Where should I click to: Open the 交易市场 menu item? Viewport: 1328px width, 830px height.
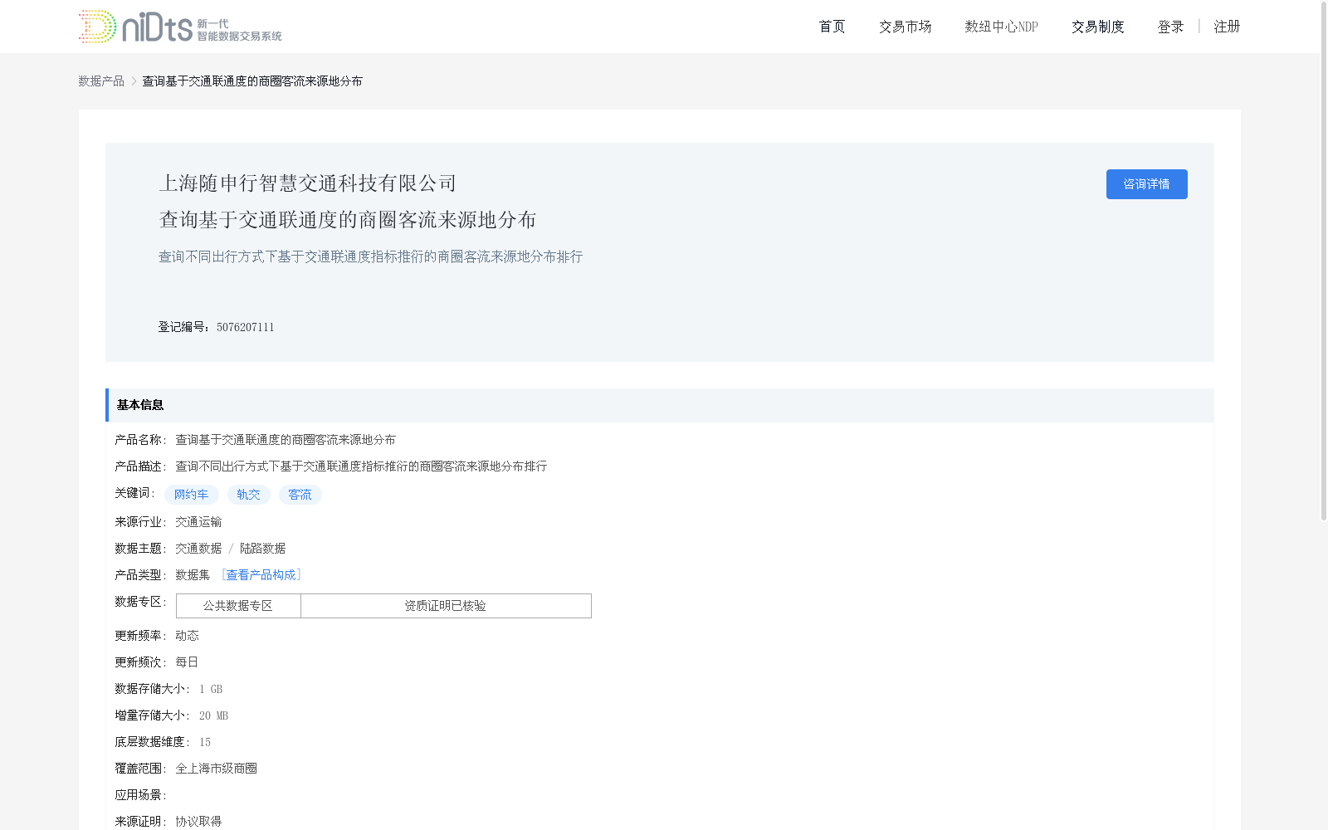click(905, 27)
